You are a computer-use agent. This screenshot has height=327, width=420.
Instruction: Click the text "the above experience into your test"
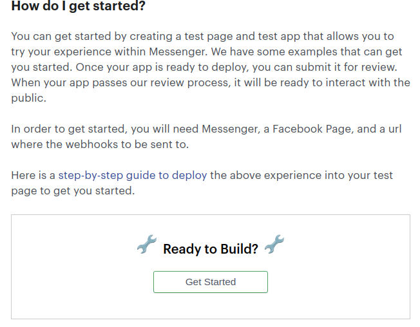coord(301,175)
